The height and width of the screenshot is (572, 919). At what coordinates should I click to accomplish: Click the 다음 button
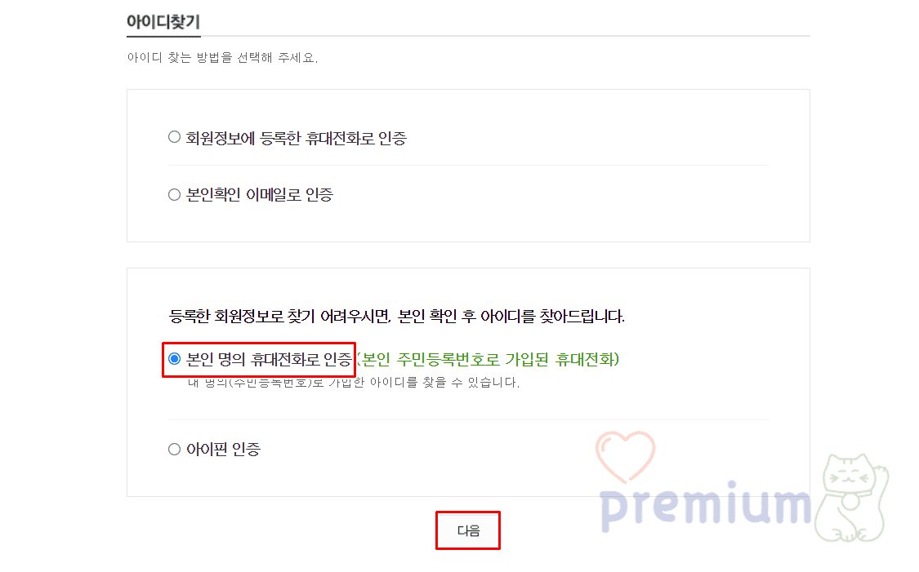pos(468,530)
